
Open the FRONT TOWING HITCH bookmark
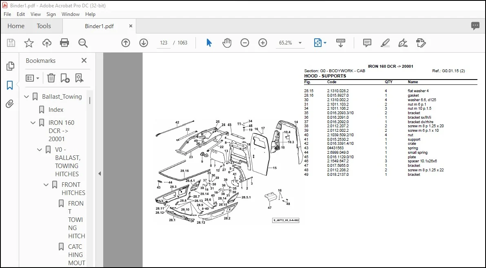(76, 220)
